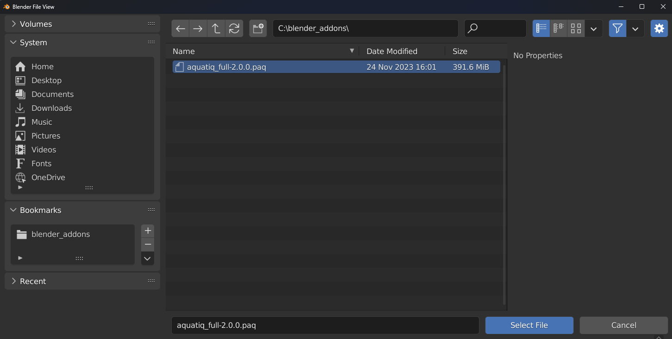Navigate forward in folder history
The width and height of the screenshot is (672, 339).
click(x=198, y=28)
